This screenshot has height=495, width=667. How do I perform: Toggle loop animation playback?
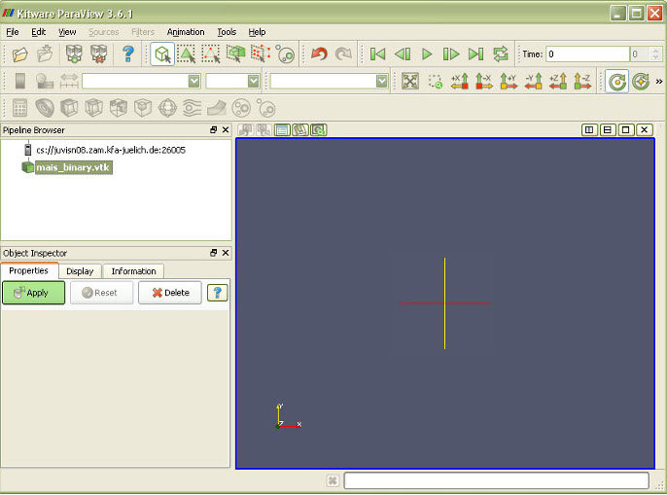point(501,54)
